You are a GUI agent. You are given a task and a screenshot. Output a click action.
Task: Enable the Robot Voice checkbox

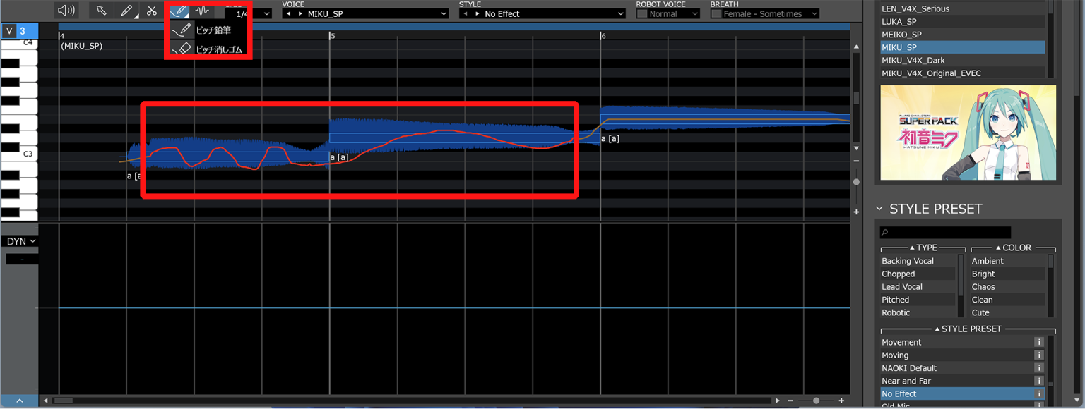[x=642, y=14]
